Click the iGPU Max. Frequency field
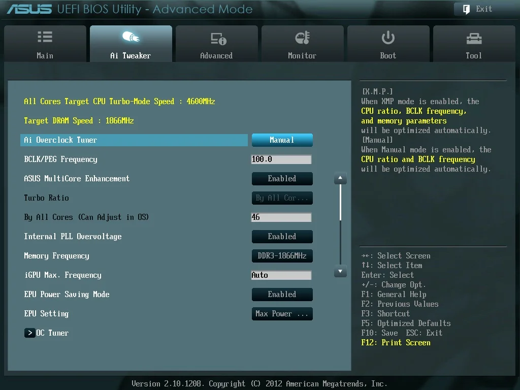520x390 pixels. [281, 275]
